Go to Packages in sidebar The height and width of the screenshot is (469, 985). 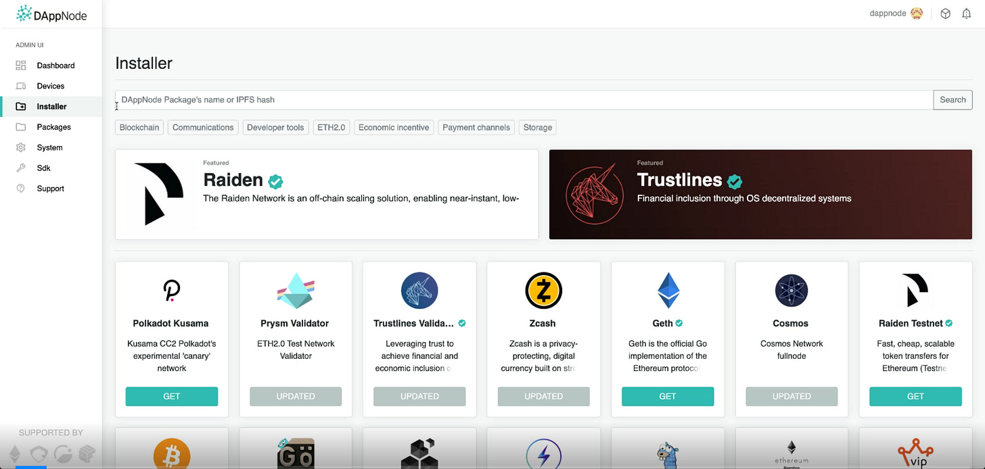[x=53, y=127]
